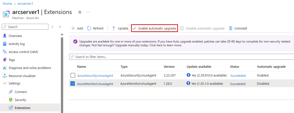Select Security in the Settings menu
Screen dimensions: 294x113
pos(20,100)
